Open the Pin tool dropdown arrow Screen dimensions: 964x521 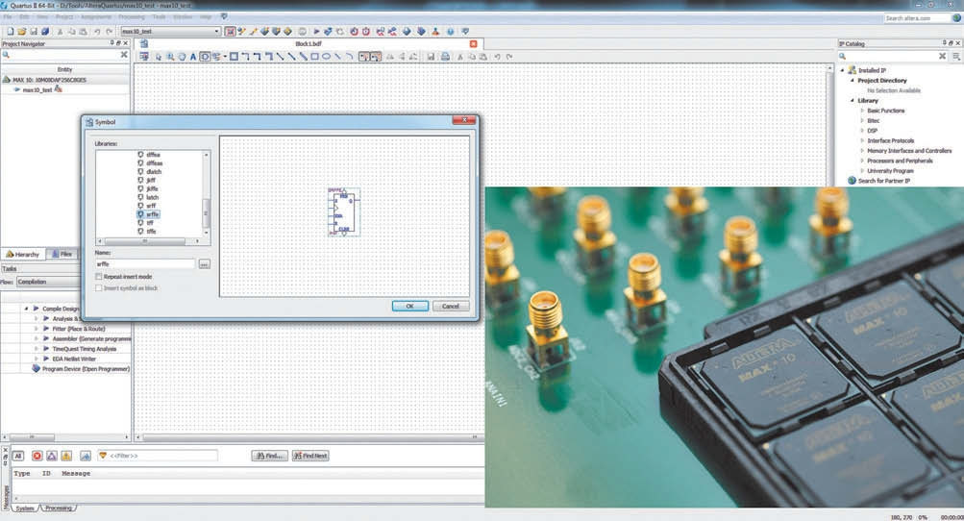pyautogui.click(x=225, y=57)
